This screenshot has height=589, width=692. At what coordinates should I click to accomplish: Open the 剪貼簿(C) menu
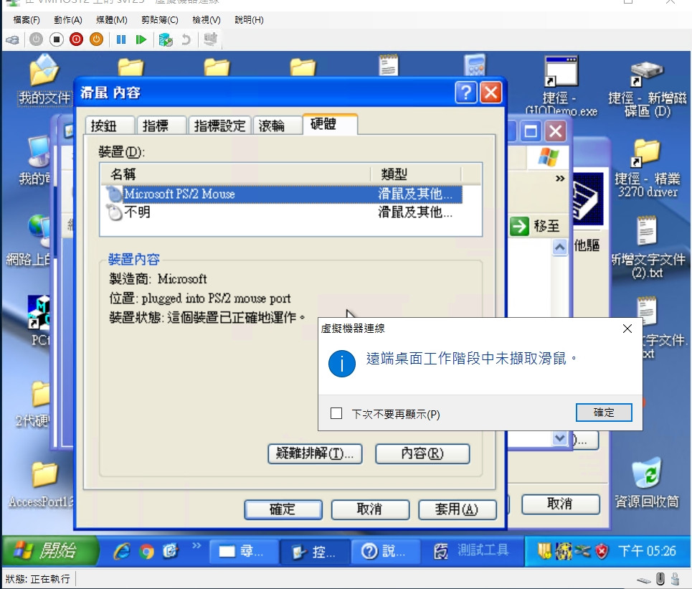(160, 20)
